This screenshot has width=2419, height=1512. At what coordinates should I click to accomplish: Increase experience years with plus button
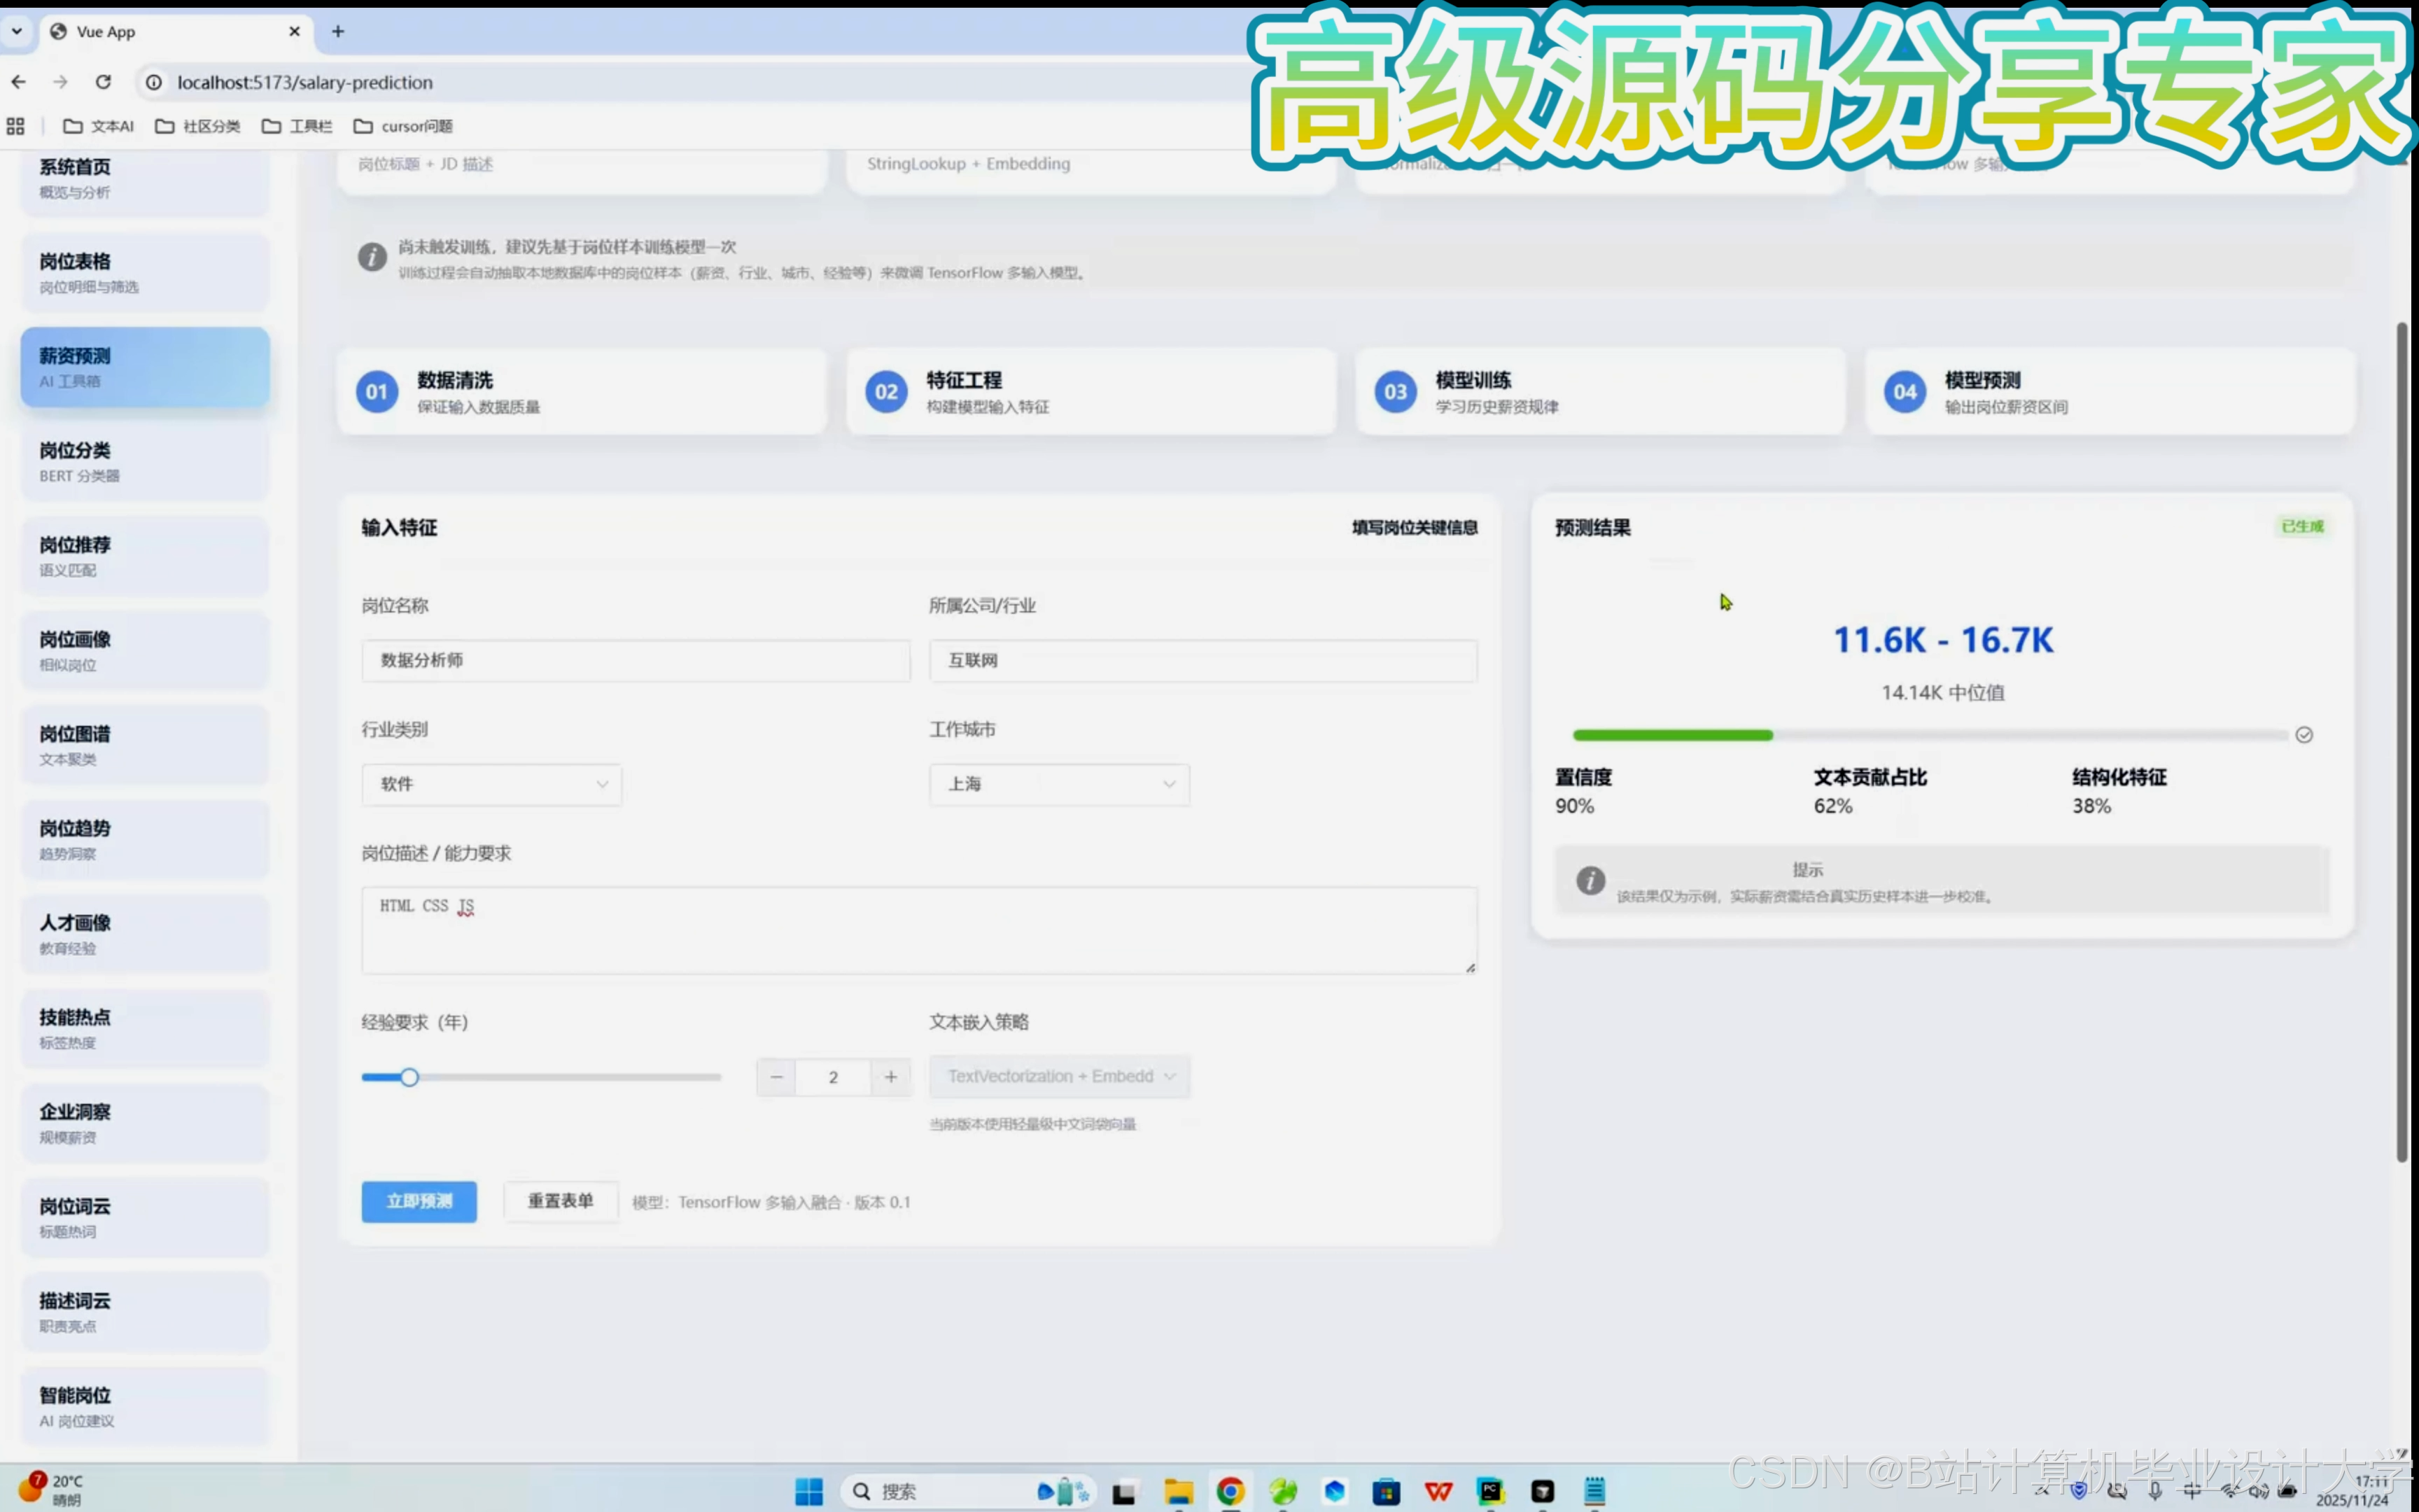pyautogui.click(x=890, y=1077)
